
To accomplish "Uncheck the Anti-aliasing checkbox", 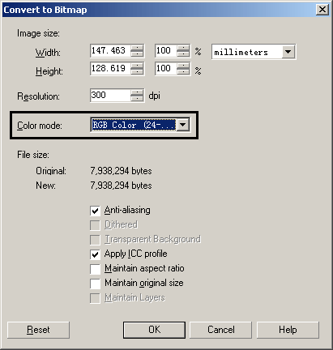I will pos(95,211).
